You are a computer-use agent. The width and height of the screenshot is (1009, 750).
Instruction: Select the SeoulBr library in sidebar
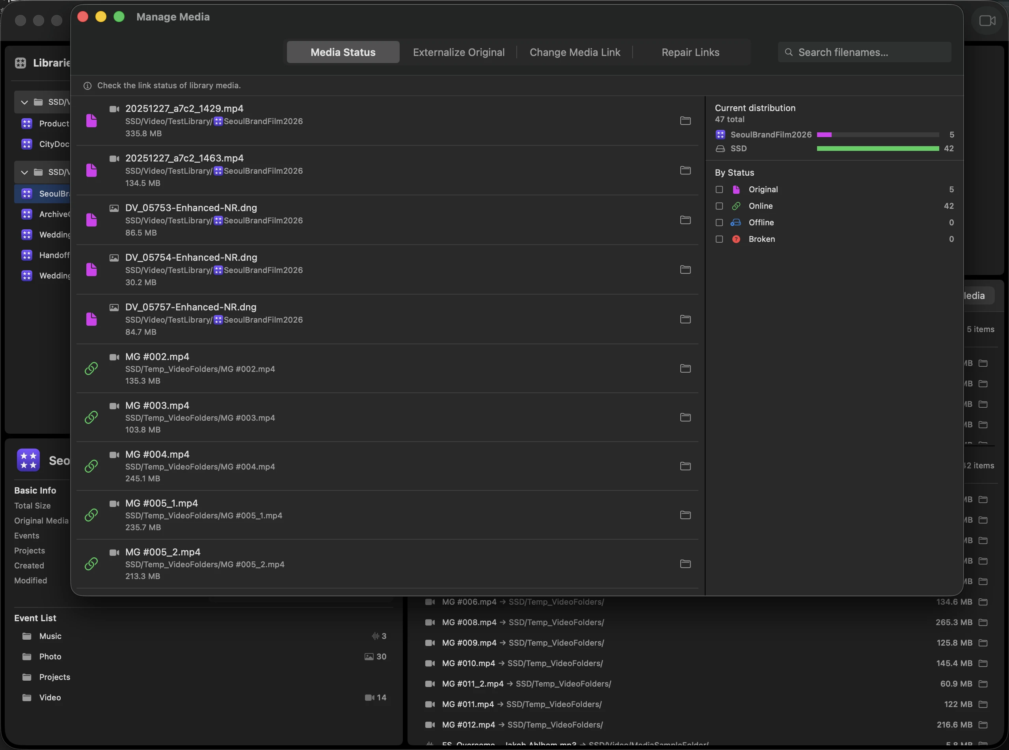tap(43, 194)
